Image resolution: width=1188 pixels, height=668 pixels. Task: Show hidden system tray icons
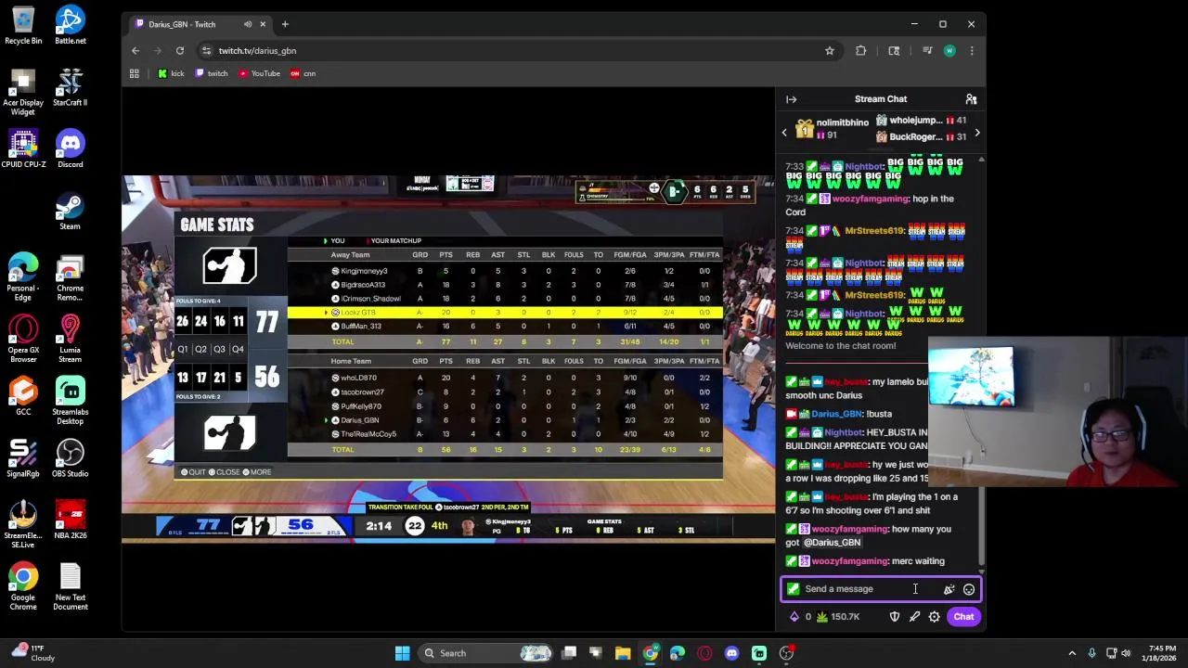coord(1072,653)
